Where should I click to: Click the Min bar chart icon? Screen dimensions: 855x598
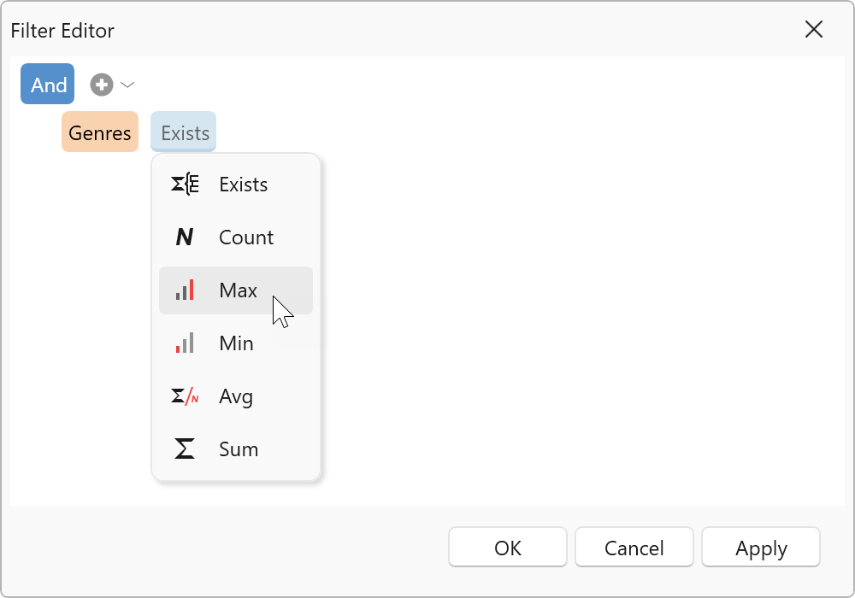(x=185, y=343)
